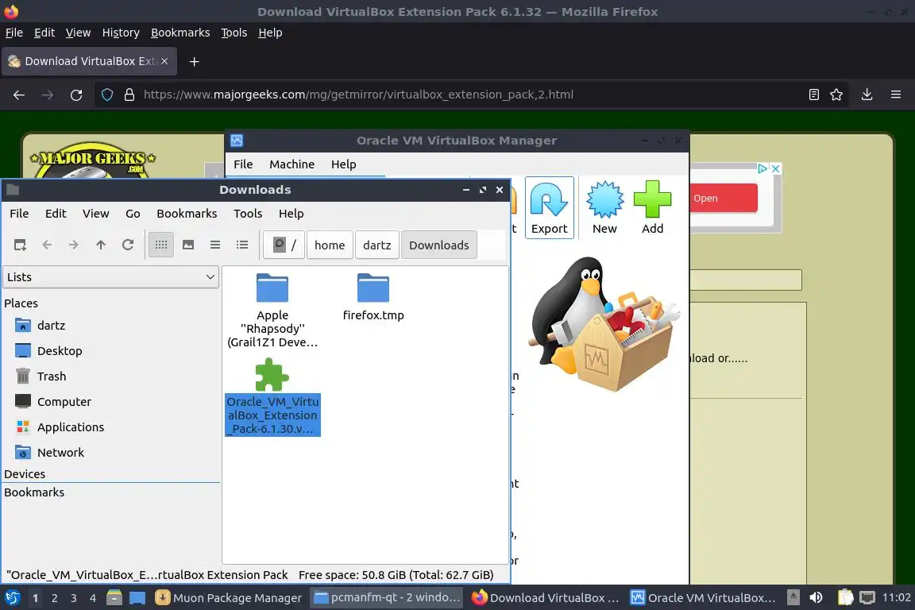This screenshot has height=610, width=915.
Task: Click Downloads path bar segment
Action: pyautogui.click(x=438, y=245)
